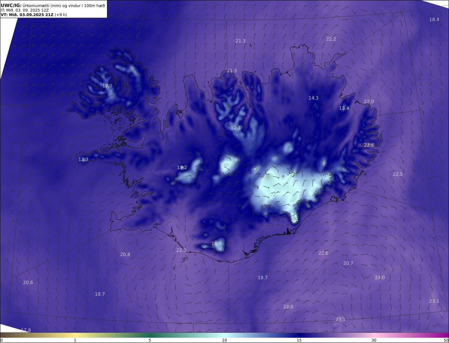Viewport: 449px width, 343px height.
Task: Click the 11.3 value label
Action: pos(216,243)
